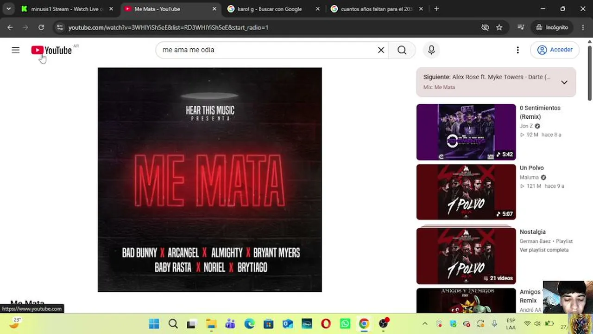Open Microsoft Store from the taskbar
Image resolution: width=593 pixels, height=334 pixels.
268,324
